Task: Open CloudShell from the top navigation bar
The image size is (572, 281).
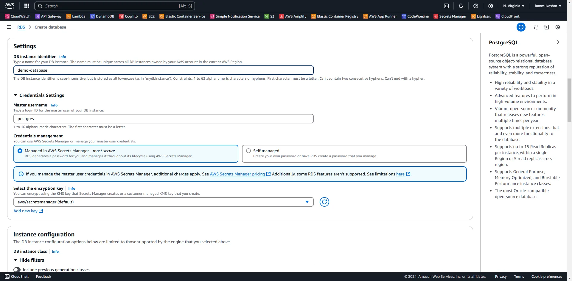Action: tap(447, 6)
